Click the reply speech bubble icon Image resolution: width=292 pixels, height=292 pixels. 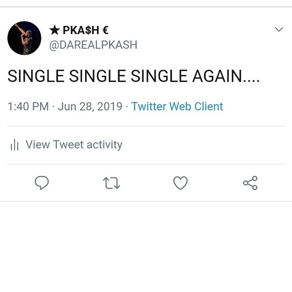tap(42, 183)
